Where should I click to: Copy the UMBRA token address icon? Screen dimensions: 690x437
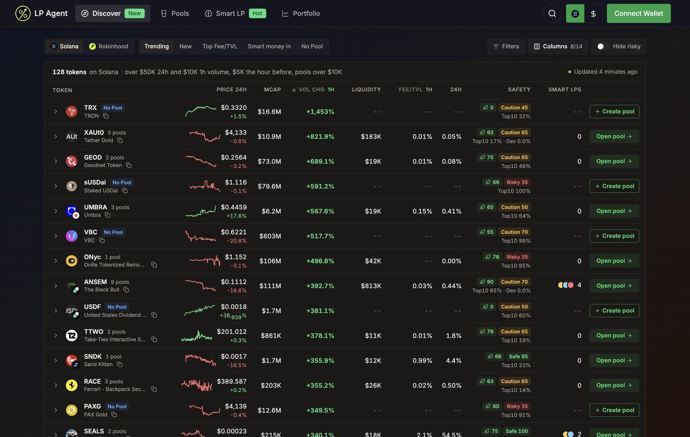(x=107, y=215)
